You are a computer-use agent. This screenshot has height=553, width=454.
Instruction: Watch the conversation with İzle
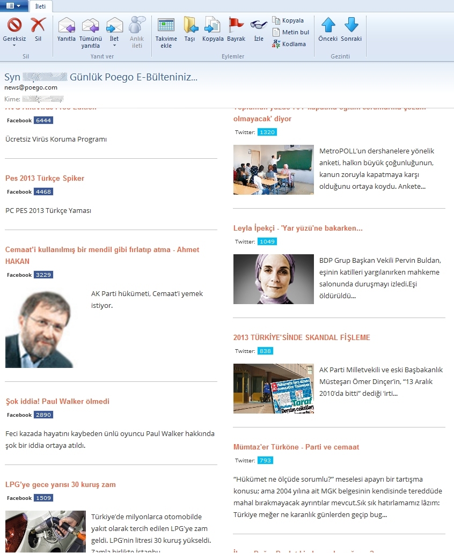(259, 28)
